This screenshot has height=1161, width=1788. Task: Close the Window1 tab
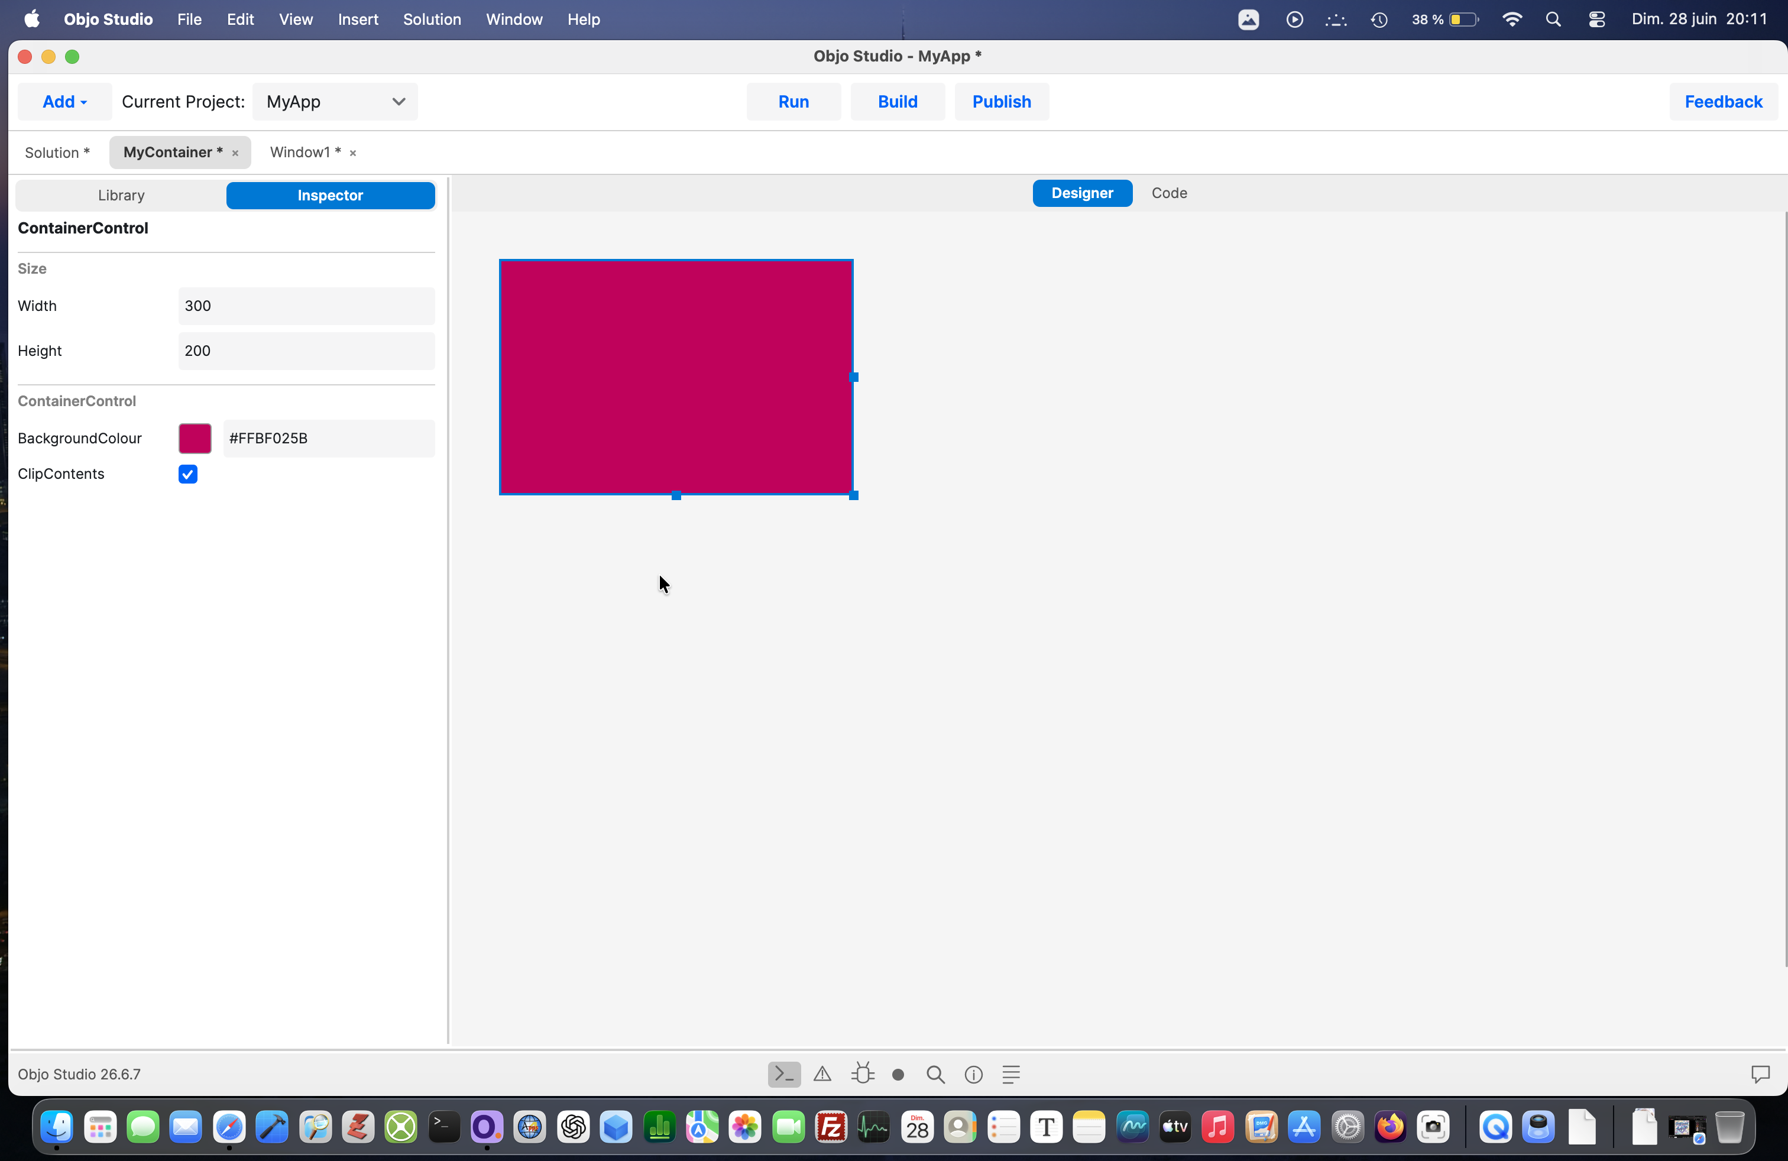352,153
